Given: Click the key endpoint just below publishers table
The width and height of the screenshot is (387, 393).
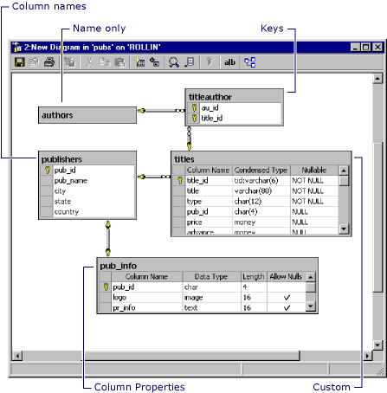Looking at the screenshot, I should [108, 224].
